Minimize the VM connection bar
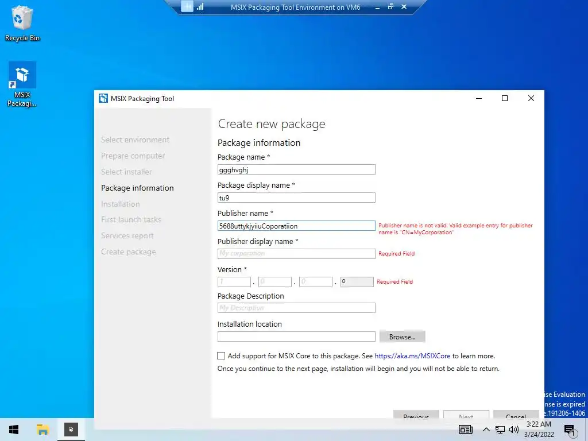This screenshot has width=588, height=441. (x=377, y=7)
